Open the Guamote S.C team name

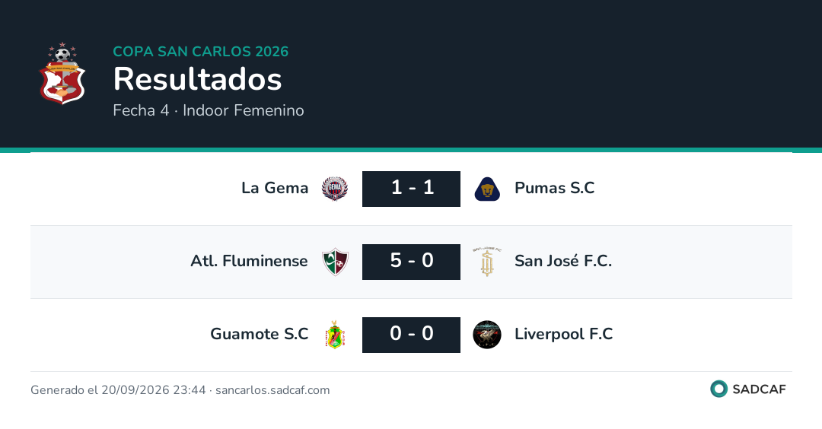tap(260, 334)
